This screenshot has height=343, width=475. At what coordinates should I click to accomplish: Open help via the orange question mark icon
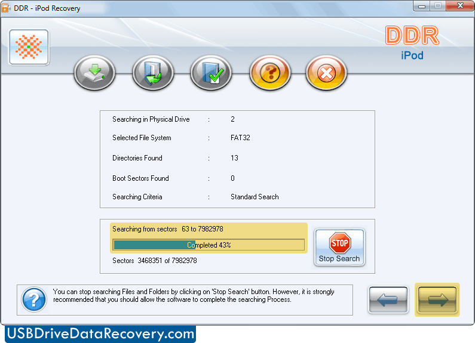270,73
